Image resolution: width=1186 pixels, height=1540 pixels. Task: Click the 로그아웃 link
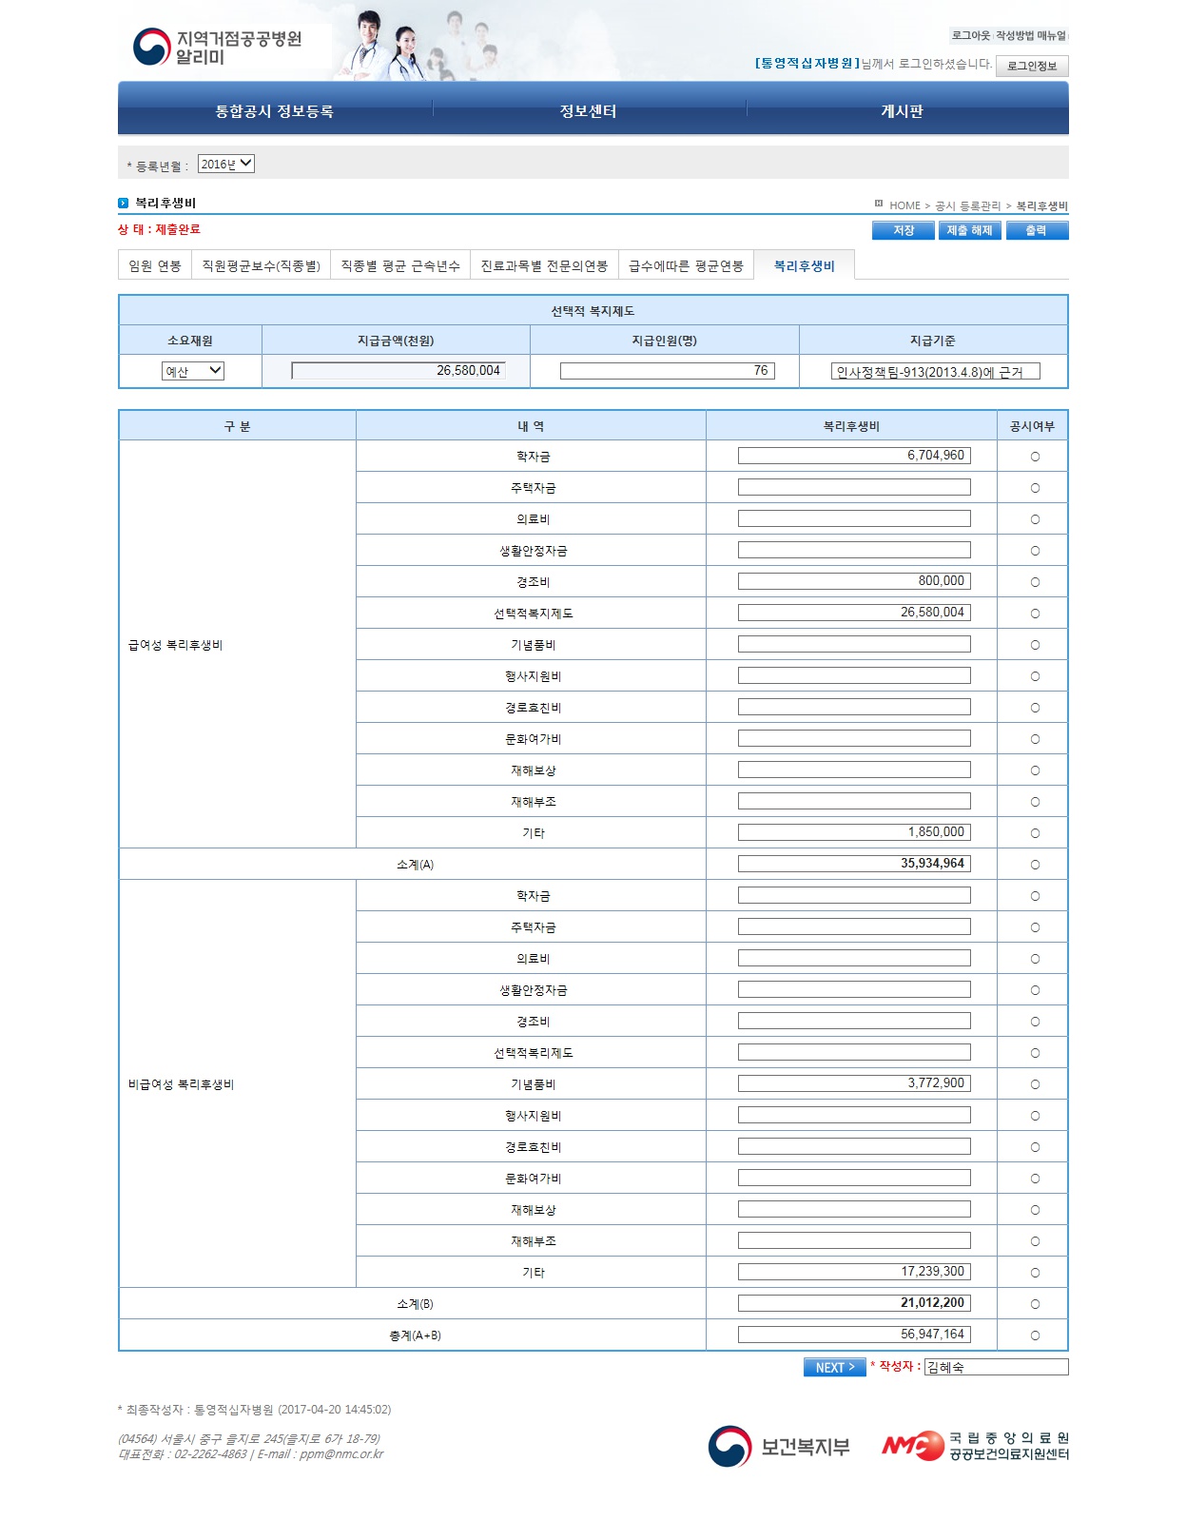click(970, 36)
